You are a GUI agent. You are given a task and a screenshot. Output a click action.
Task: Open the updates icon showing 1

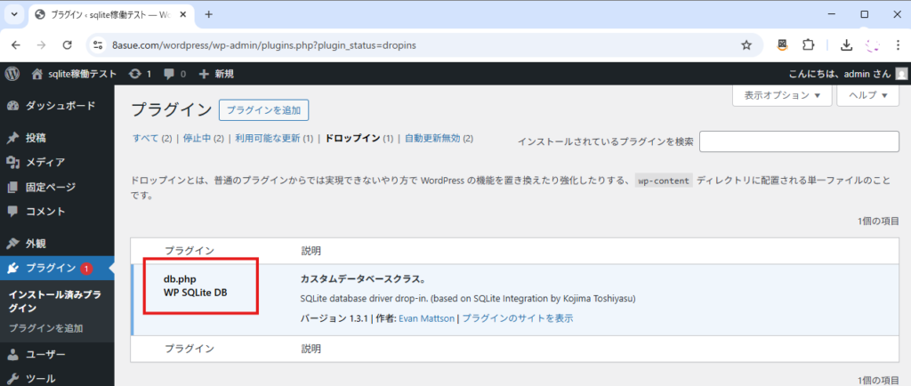pos(140,74)
